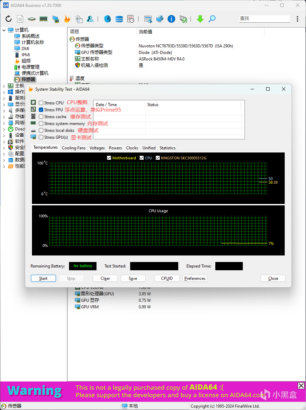Switch to the Clocks tab
This screenshot has height=410, width=306.
[x=132, y=148]
